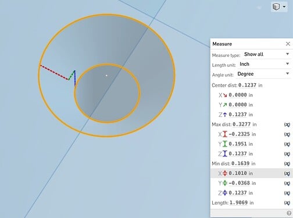This screenshot has height=218, width=293.
Task: Click the Max dist X value -0.2325
Action: pos(239,134)
